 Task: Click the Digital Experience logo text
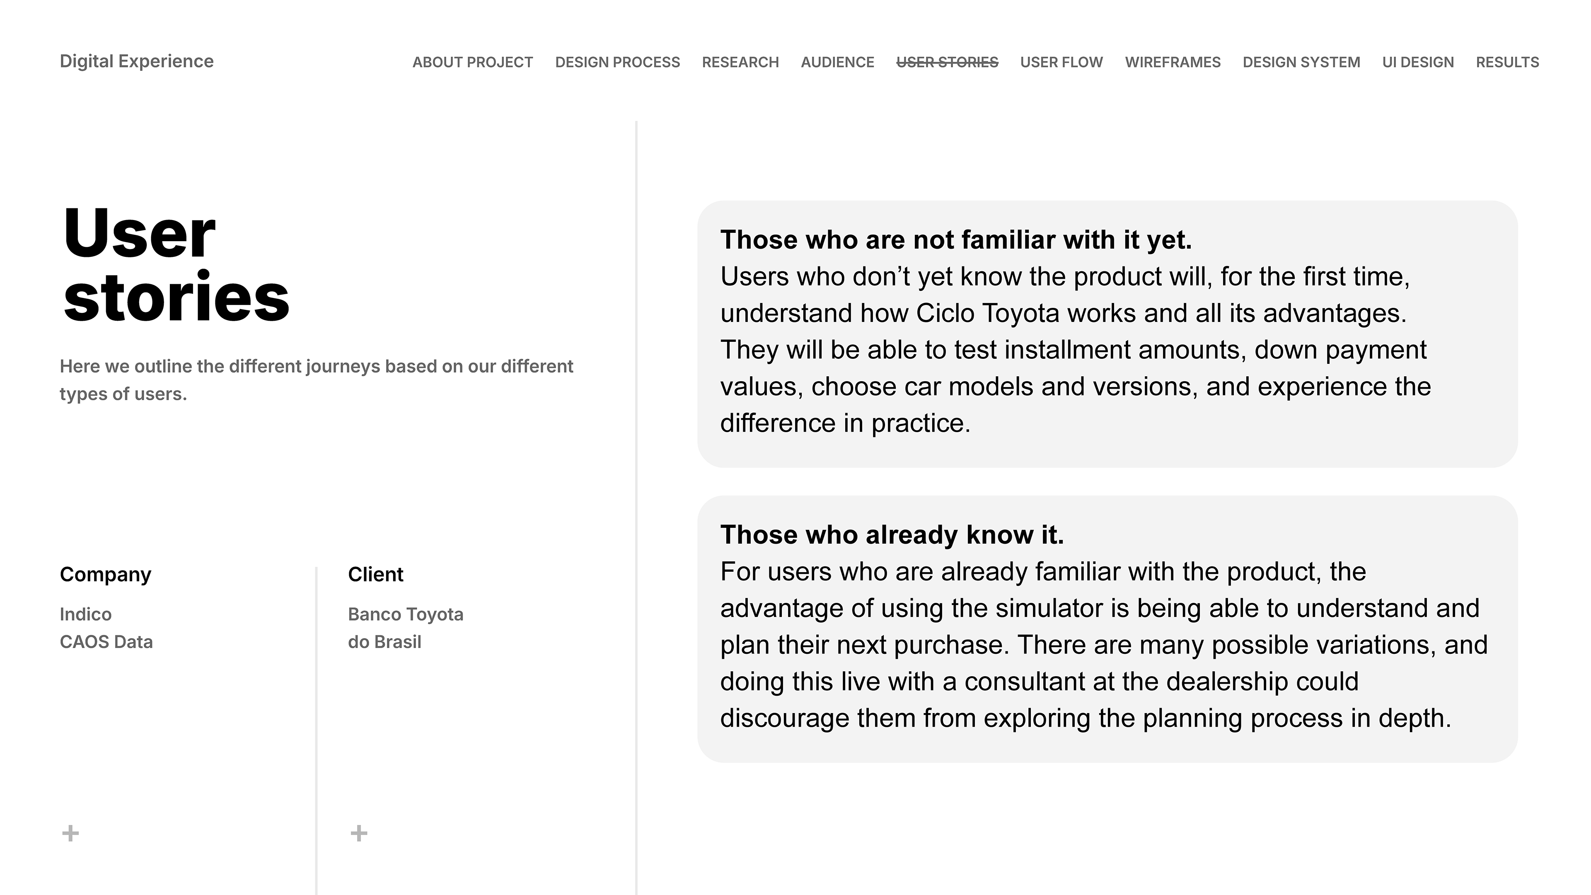[x=136, y=61]
